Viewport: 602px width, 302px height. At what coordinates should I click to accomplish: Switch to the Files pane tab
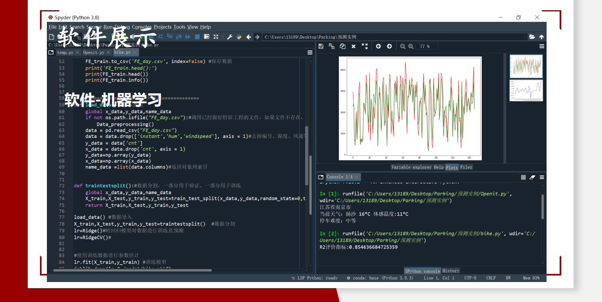point(466,167)
